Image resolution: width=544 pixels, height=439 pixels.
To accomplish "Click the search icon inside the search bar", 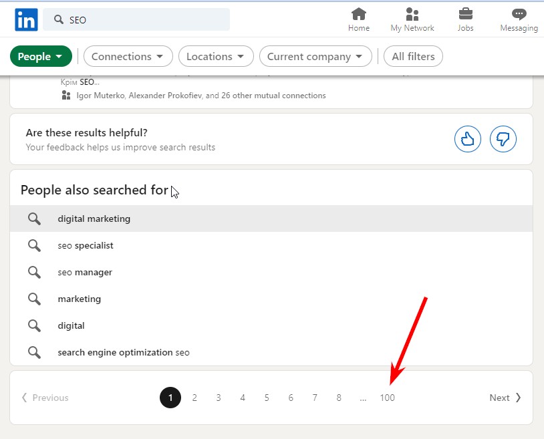I will [x=57, y=20].
